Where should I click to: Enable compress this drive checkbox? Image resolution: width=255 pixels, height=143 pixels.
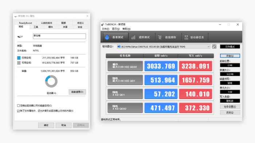point(18,106)
